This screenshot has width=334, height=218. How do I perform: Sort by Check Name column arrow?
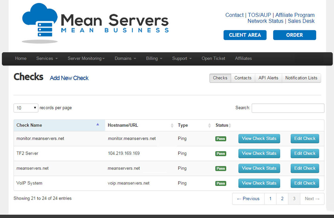point(98,125)
